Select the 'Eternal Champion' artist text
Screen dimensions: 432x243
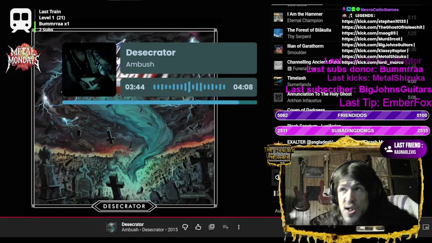point(305,21)
